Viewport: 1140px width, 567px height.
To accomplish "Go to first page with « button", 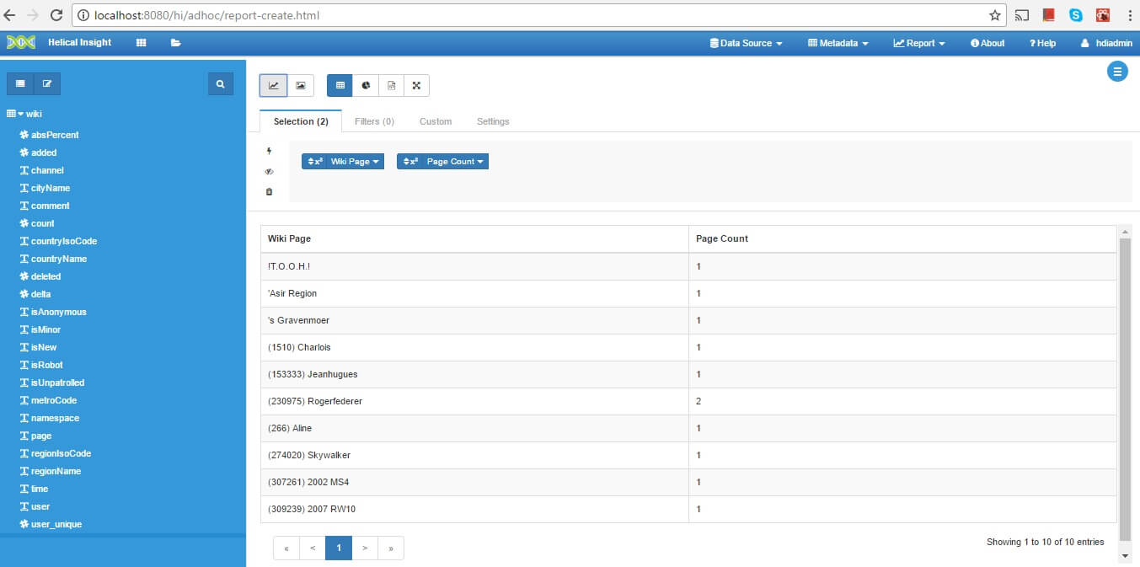I will [x=286, y=548].
